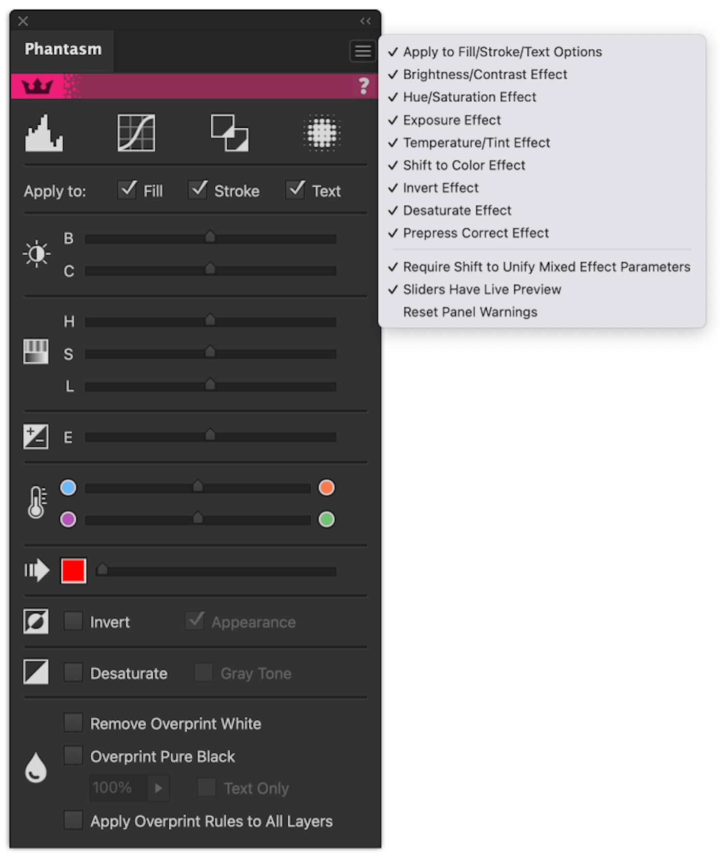Enable the Invert checkbox
This screenshot has width=720, height=860.
73,621
